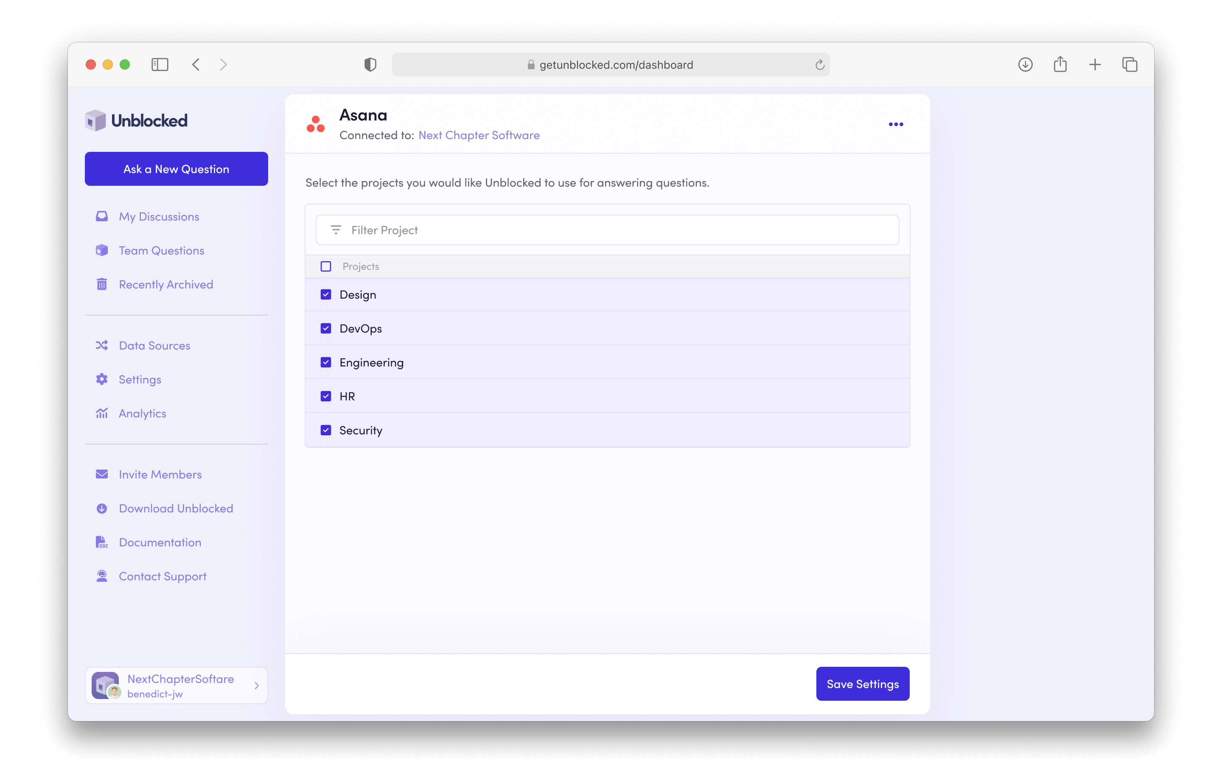The height and width of the screenshot is (772, 1222).
Task: Click Invite Members link
Action: [160, 474]
